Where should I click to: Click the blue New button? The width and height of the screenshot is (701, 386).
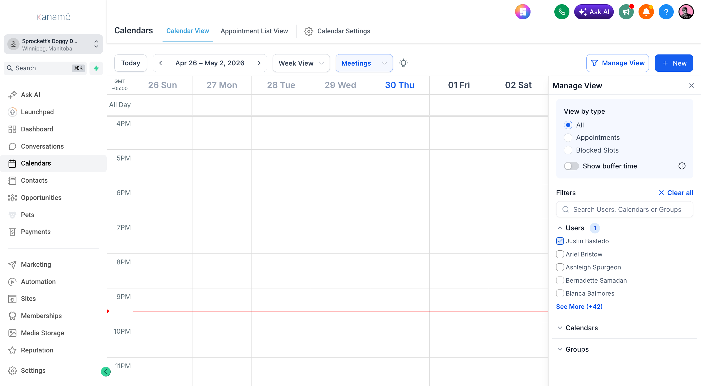tap(673, 63)
